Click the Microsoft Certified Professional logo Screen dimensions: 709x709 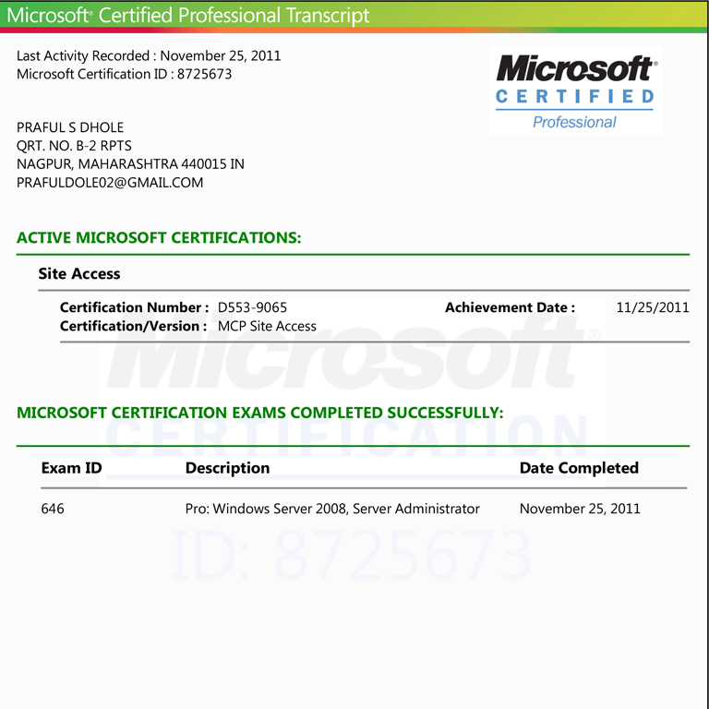(x=574, y=91)
